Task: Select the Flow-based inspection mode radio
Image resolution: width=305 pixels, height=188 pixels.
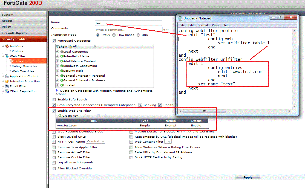Action: tap(114, 35)
